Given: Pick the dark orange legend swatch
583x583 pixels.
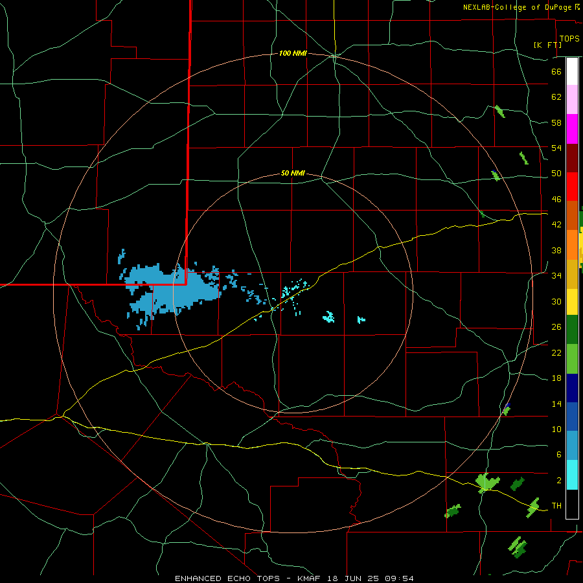Looking at the screenshot, I should tap(572, 215).
